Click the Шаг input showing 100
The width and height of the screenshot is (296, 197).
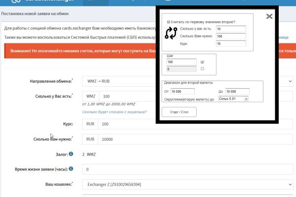(181, 62)
